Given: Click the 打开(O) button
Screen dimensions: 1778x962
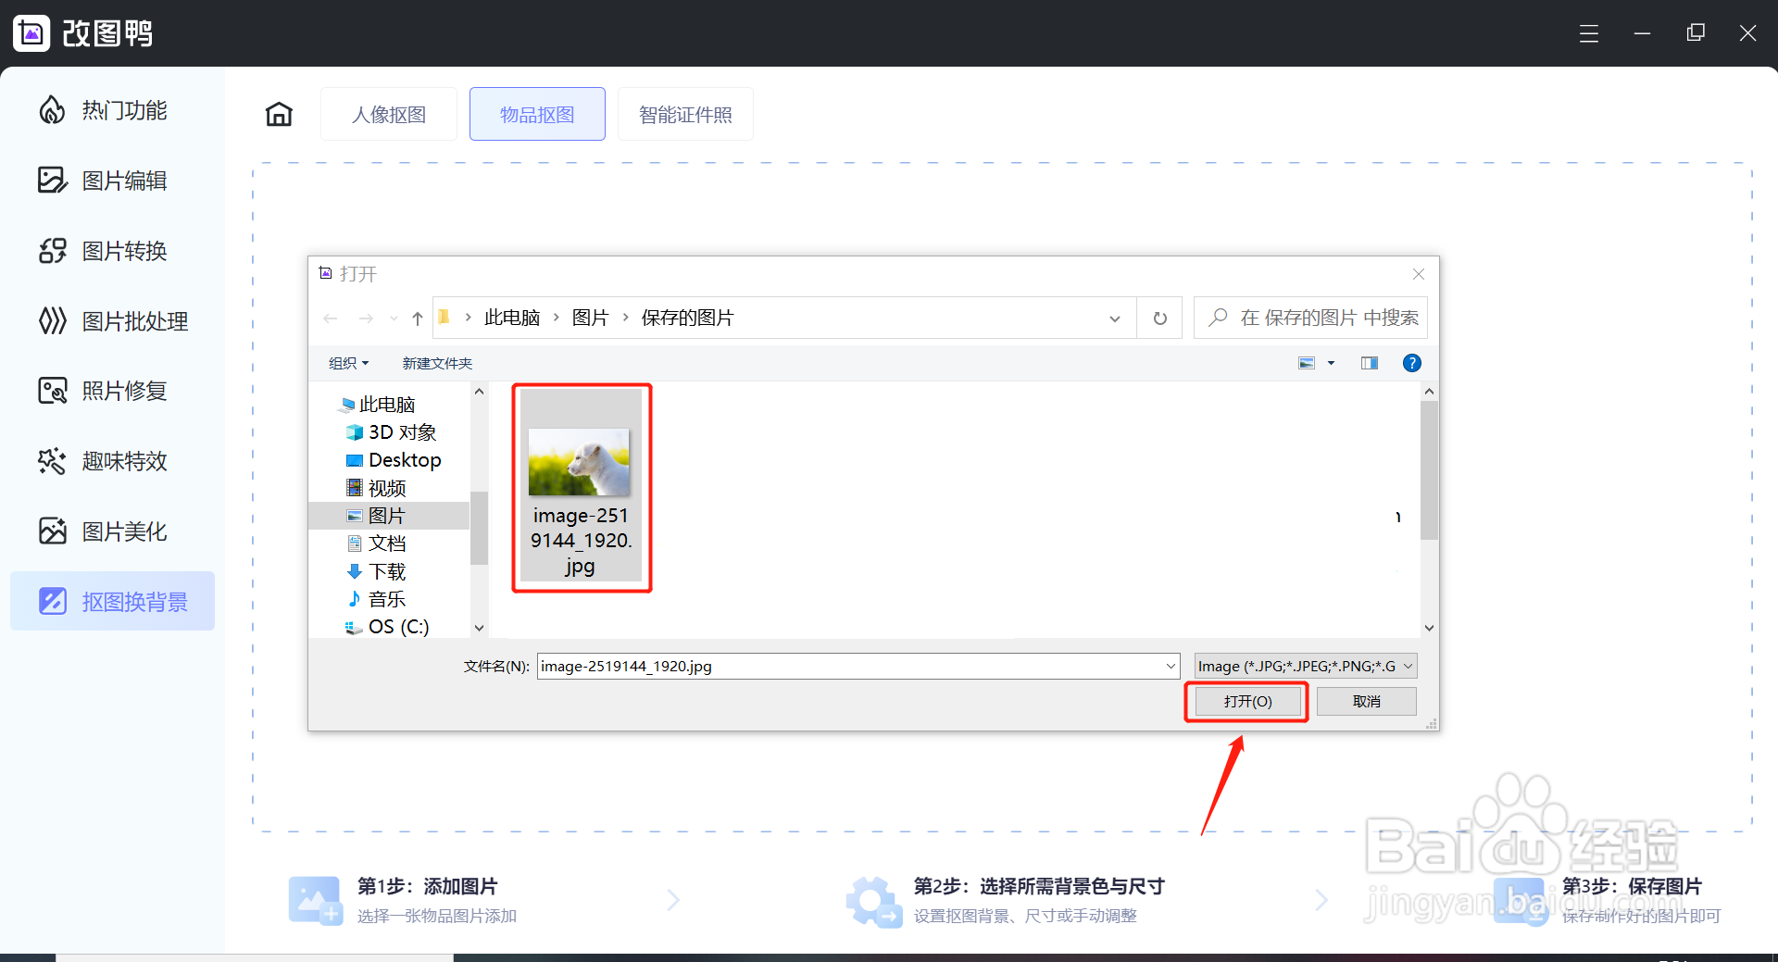Looking at the screenshot, I should pos(1247,701).
